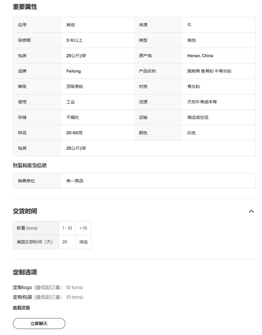Click the > 10 quantity cell
Screen dimensions: 262x335
tap(83, 228)
